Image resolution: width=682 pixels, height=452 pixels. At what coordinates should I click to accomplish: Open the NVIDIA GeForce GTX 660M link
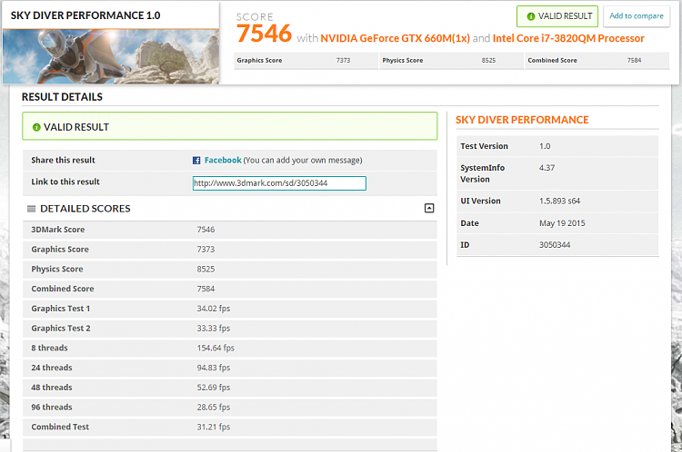[395, 38]
